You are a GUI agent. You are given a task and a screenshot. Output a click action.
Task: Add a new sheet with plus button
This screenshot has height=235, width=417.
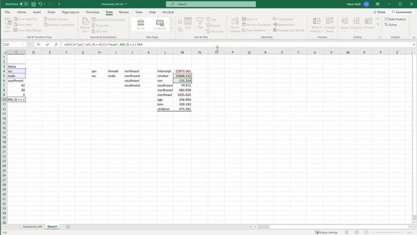pyautogui.click(x=68, y=227)
